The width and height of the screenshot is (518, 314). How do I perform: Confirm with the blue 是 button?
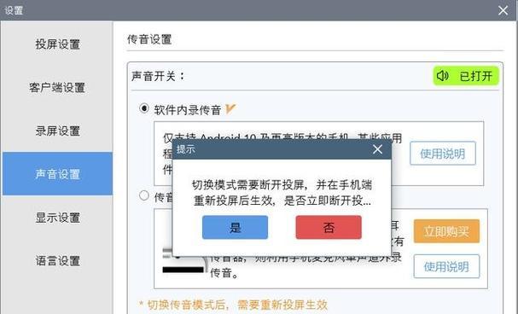[235, 227]
